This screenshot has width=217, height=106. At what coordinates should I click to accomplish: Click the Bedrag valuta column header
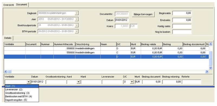(152, 44)
